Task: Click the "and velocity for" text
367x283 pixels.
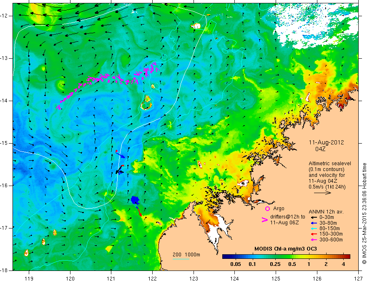Action: [x=327, y=175]
